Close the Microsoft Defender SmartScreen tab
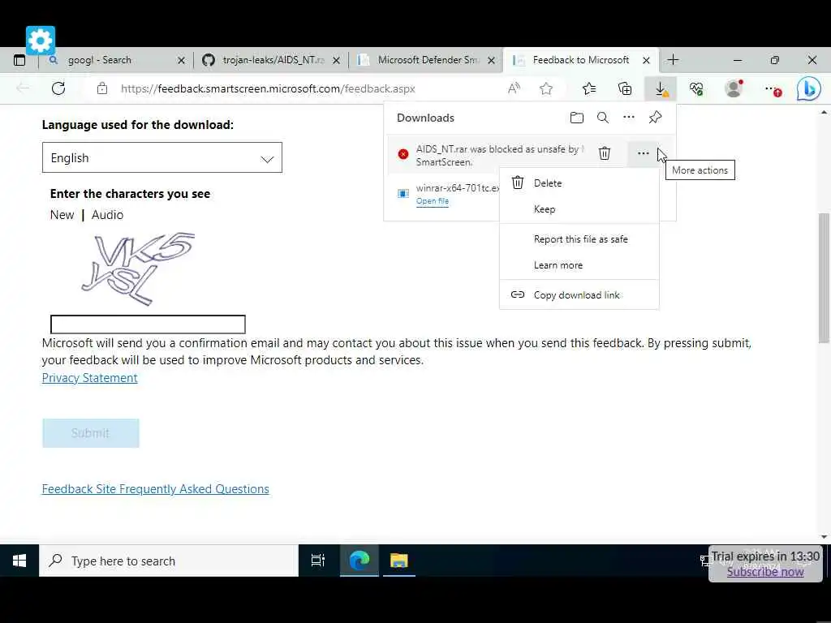Screen dimensions: 831x623 pos(491,60)
